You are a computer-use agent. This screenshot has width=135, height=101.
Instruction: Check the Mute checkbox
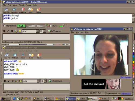(x=50, y=26)
